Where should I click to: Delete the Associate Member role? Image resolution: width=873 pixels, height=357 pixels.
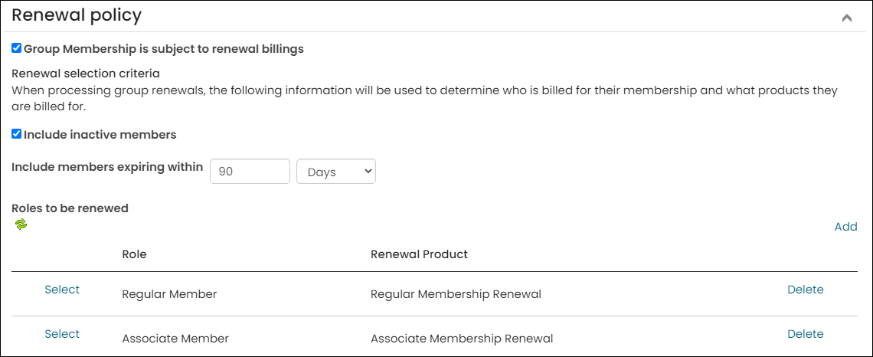point(805,334)
